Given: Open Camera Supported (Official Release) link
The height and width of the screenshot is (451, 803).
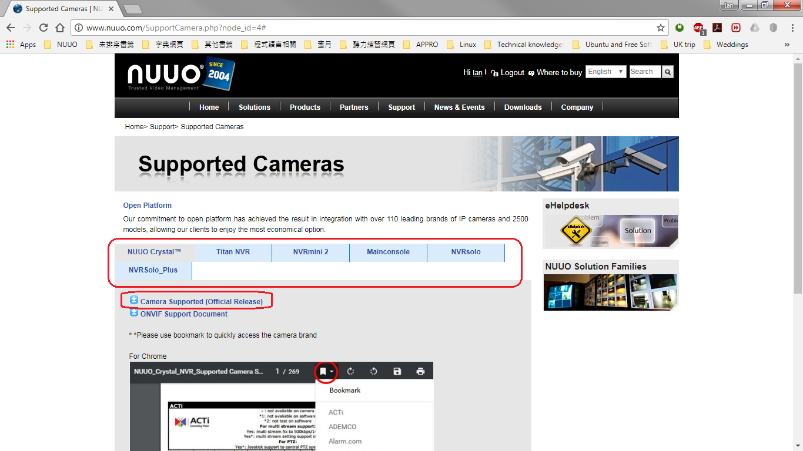Looking at the screenshot, I should (201, 302).
